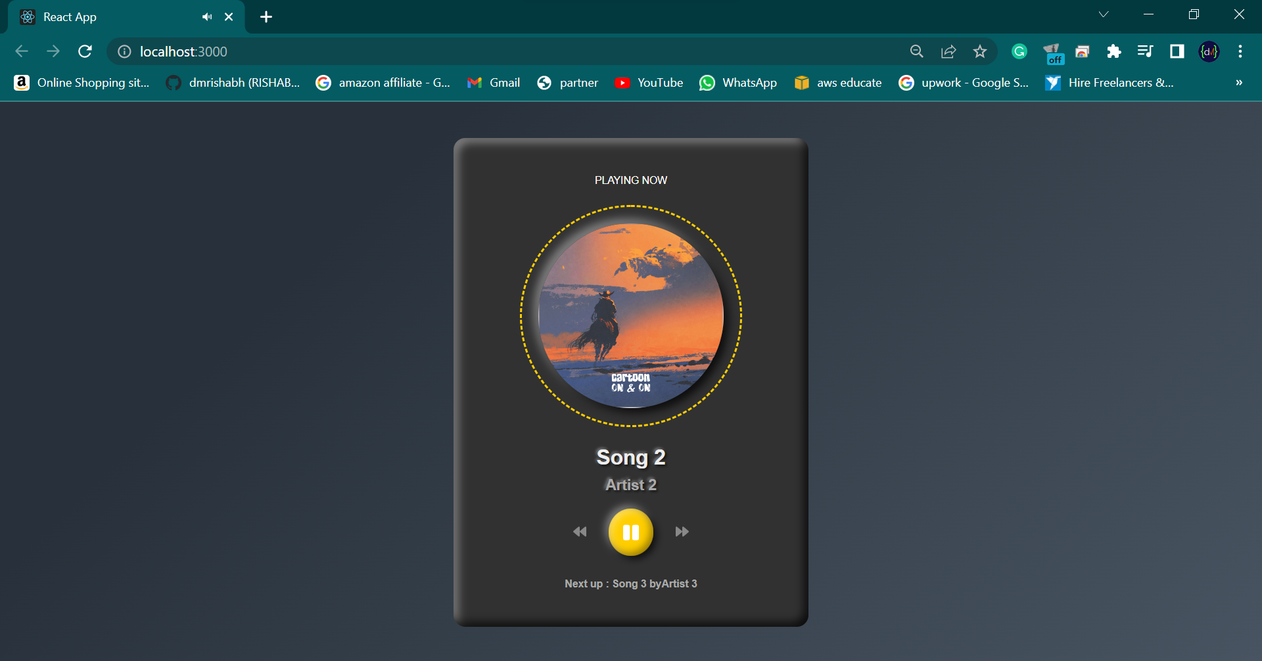Open the zoom magnifier icon in address bar
The height and width of the screenshot is (661, 1262).
tap(917, 51)
